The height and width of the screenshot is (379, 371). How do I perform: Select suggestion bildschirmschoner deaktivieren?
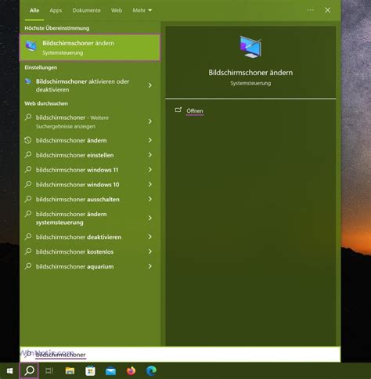point(90,237)
